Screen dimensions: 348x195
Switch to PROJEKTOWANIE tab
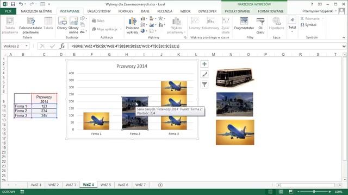[237, 11]
